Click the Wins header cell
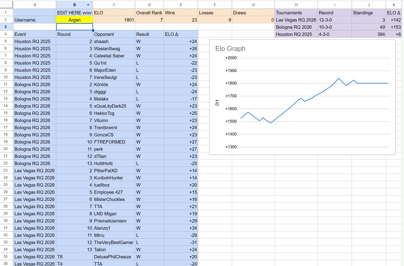The image size is (404, 266). [181, 12]
